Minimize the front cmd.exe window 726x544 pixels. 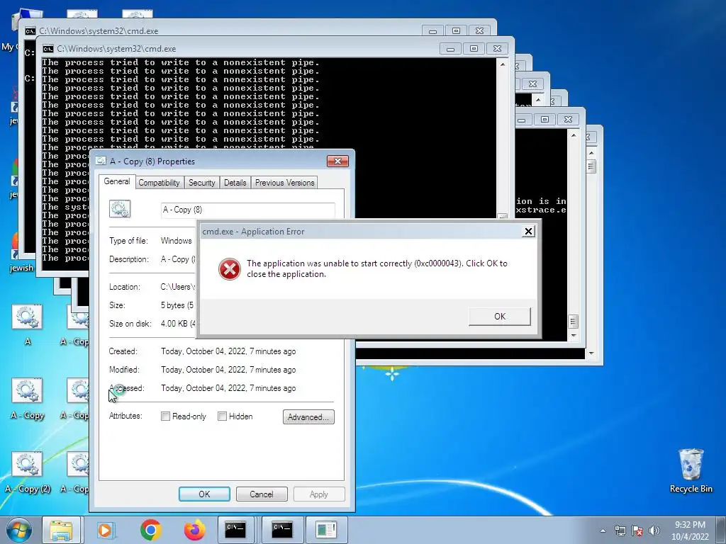click(x=450, y=49)
